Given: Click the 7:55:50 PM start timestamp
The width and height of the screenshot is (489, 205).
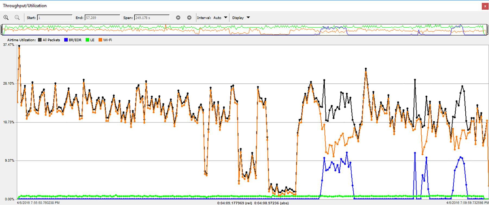Looking at the screenshot, I should [x=38, y=203].
